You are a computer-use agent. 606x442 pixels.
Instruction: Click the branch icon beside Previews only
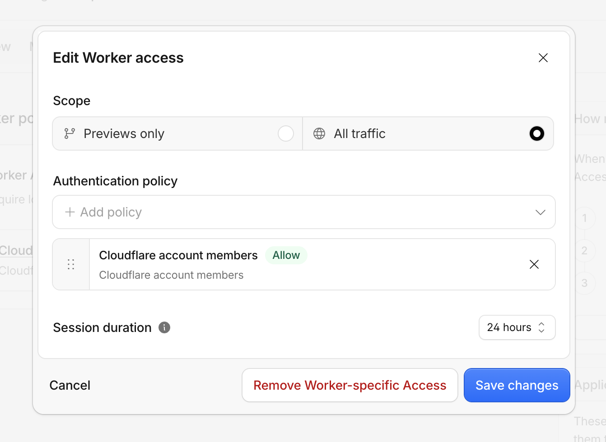point(70,134)
